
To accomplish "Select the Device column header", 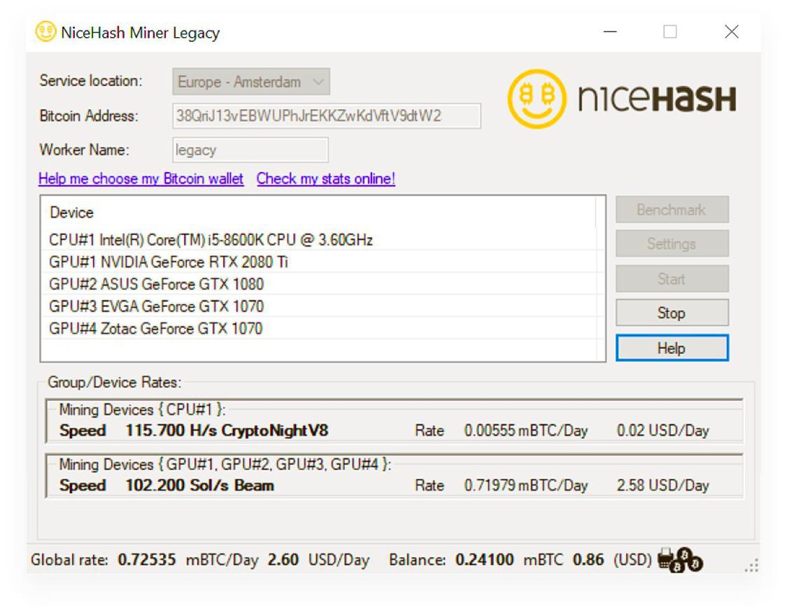I will [319, 212].
